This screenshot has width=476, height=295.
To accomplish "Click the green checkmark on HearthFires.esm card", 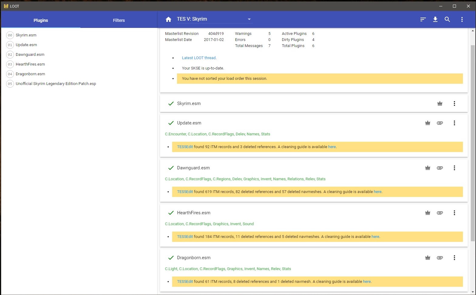I will (x=171, y=213).
